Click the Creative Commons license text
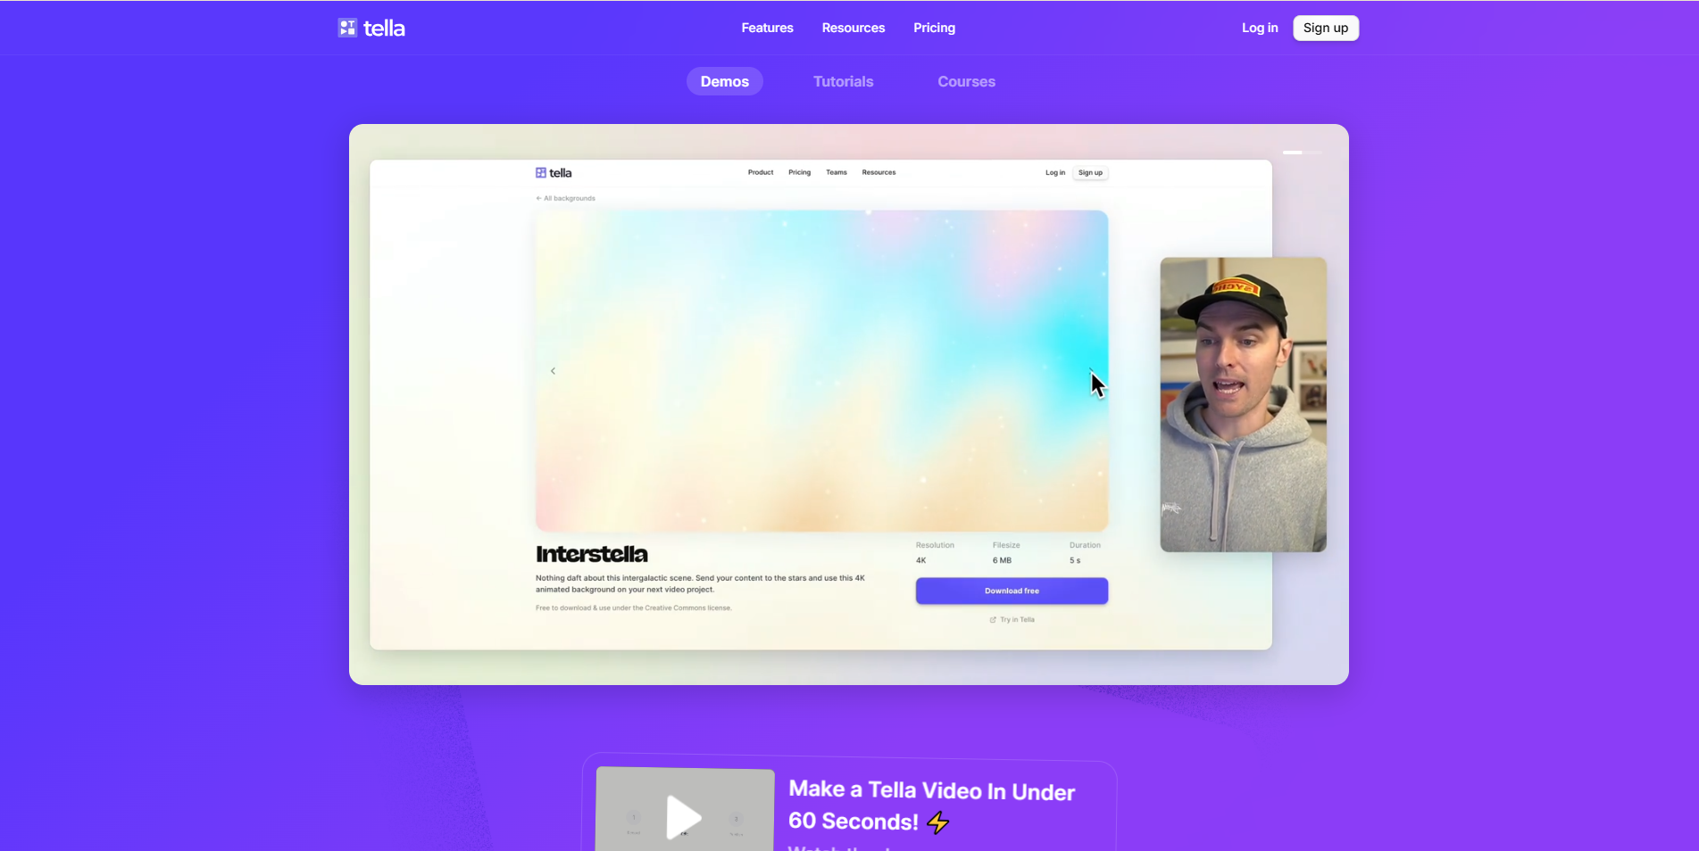Image resolution: width=1699 pixels, height=851 pixels. click(633, 607)
